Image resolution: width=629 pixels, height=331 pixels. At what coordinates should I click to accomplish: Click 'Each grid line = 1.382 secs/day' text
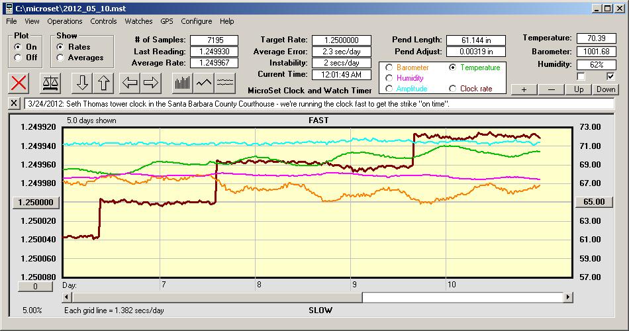point(114,310)
